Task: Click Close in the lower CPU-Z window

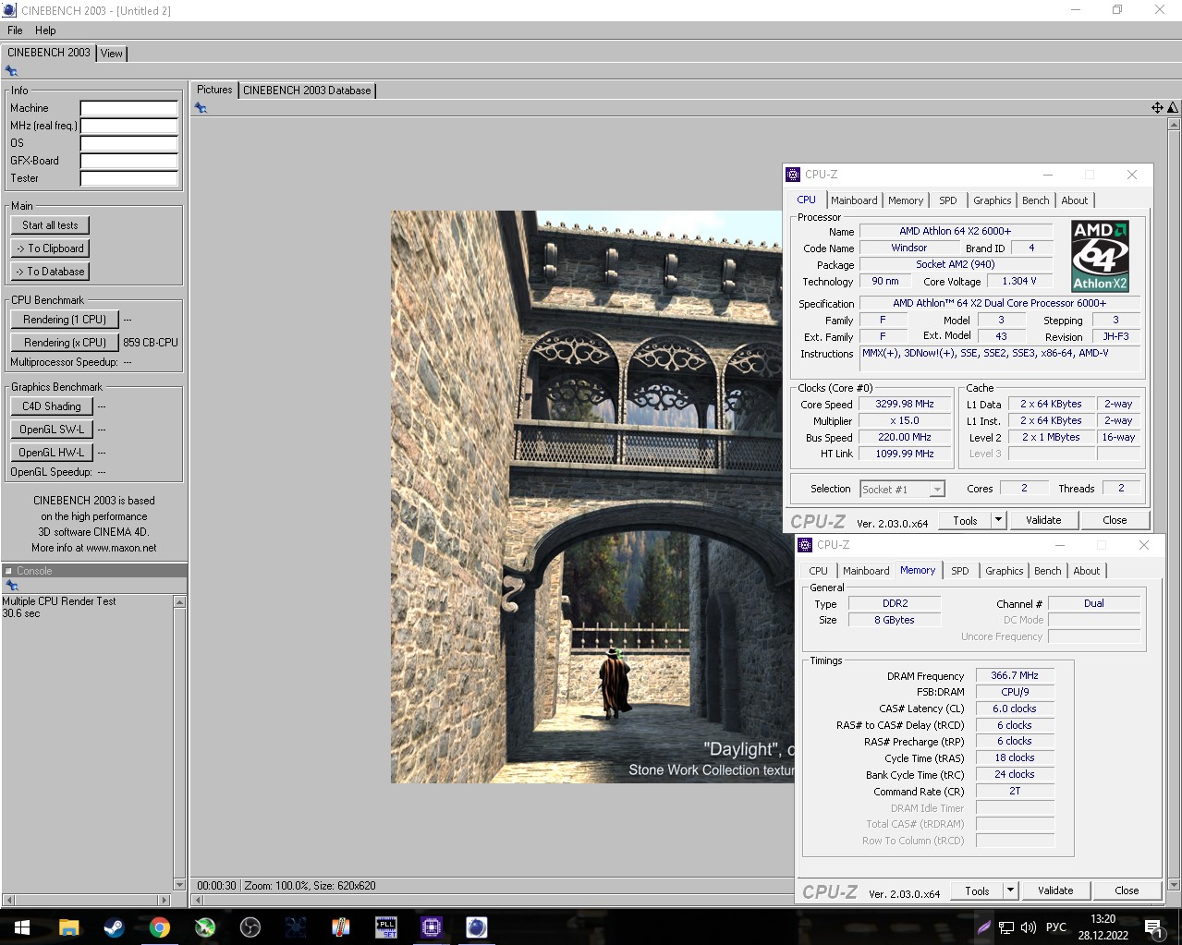Action: (x=1127, y=890)
